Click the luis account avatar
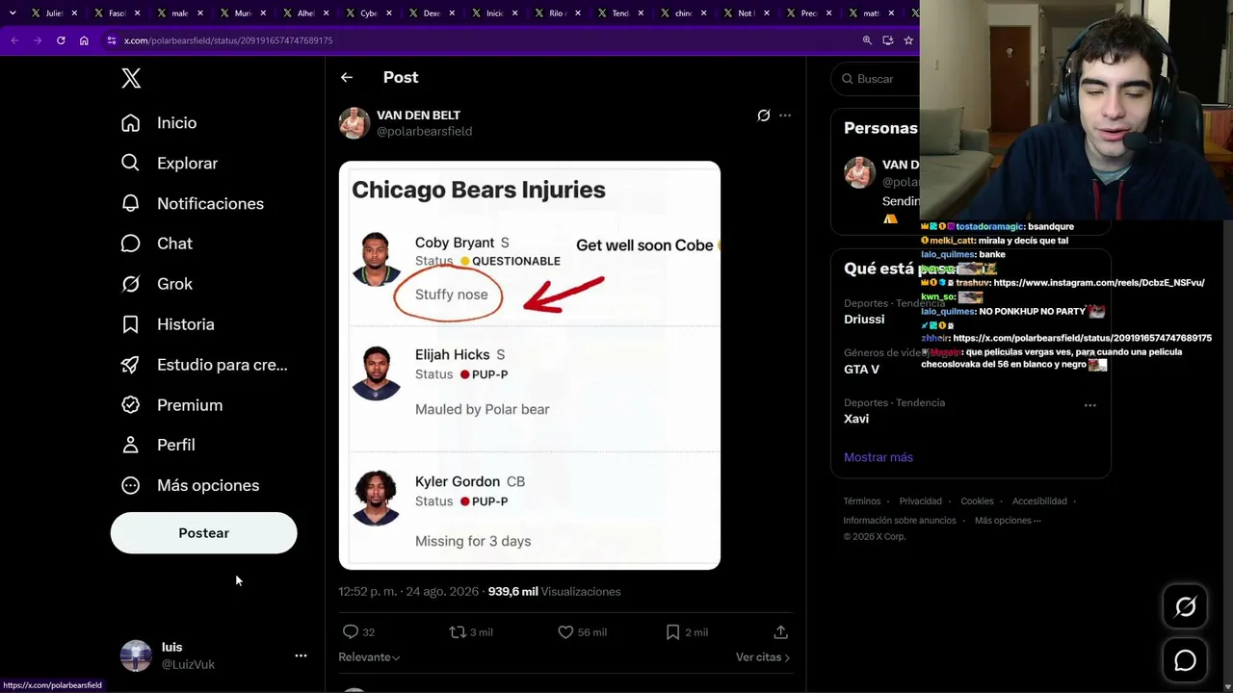This screenshot has width=1233, height=693. (x=136, y=655)
